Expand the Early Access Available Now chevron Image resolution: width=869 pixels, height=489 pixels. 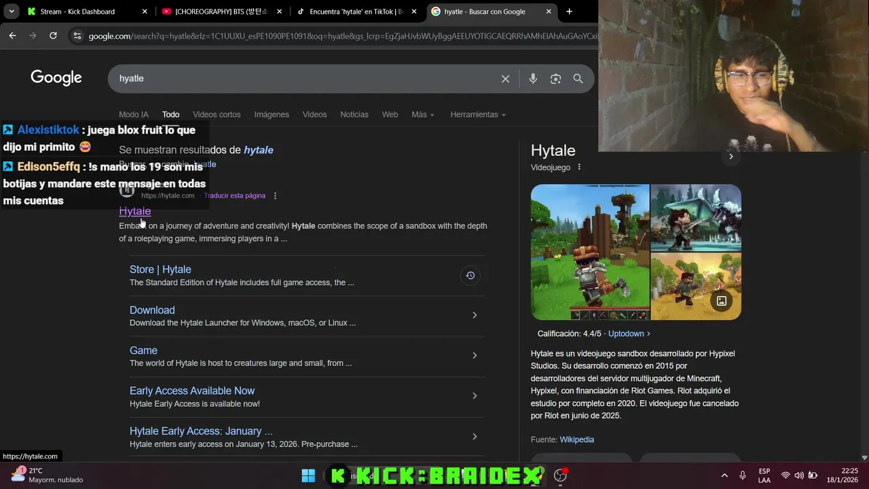click(475, 396)
